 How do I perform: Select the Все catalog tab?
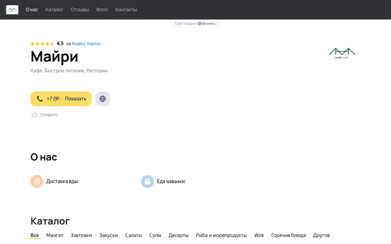(x=35, y=236)
